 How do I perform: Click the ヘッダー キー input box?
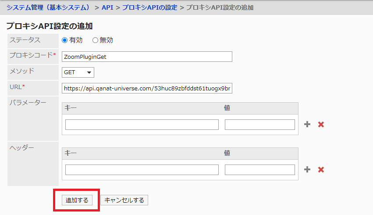tap(142, 170)
